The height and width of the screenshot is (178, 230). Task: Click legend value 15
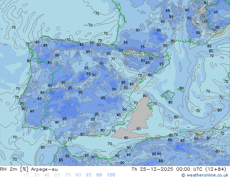click(x=26, y=175)
